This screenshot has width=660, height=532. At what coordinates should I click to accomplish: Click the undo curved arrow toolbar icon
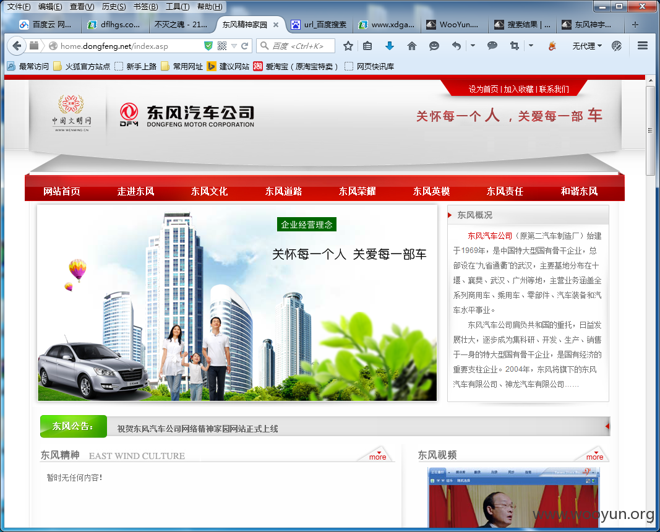pos(456,46)
